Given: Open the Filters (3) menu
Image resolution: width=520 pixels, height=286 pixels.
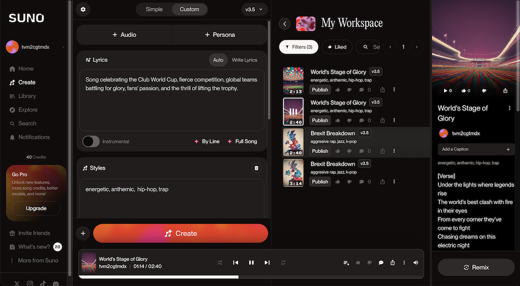Looking at the screenshot, I should [x=299, y=47].
